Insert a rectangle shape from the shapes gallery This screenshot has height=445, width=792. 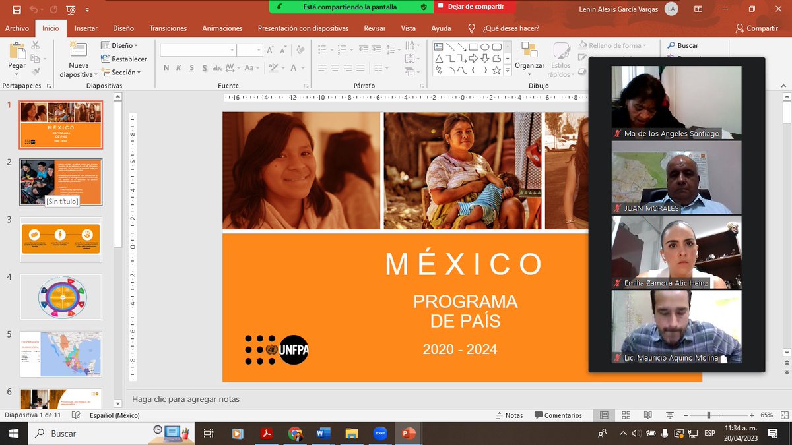coord(473,47)
